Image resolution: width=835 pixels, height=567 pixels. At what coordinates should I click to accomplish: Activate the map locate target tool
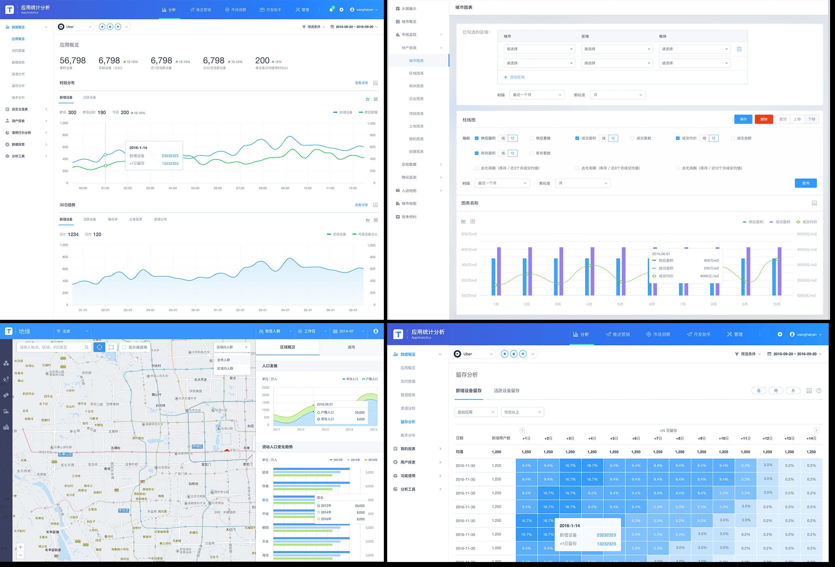click(x=99, y=347)
